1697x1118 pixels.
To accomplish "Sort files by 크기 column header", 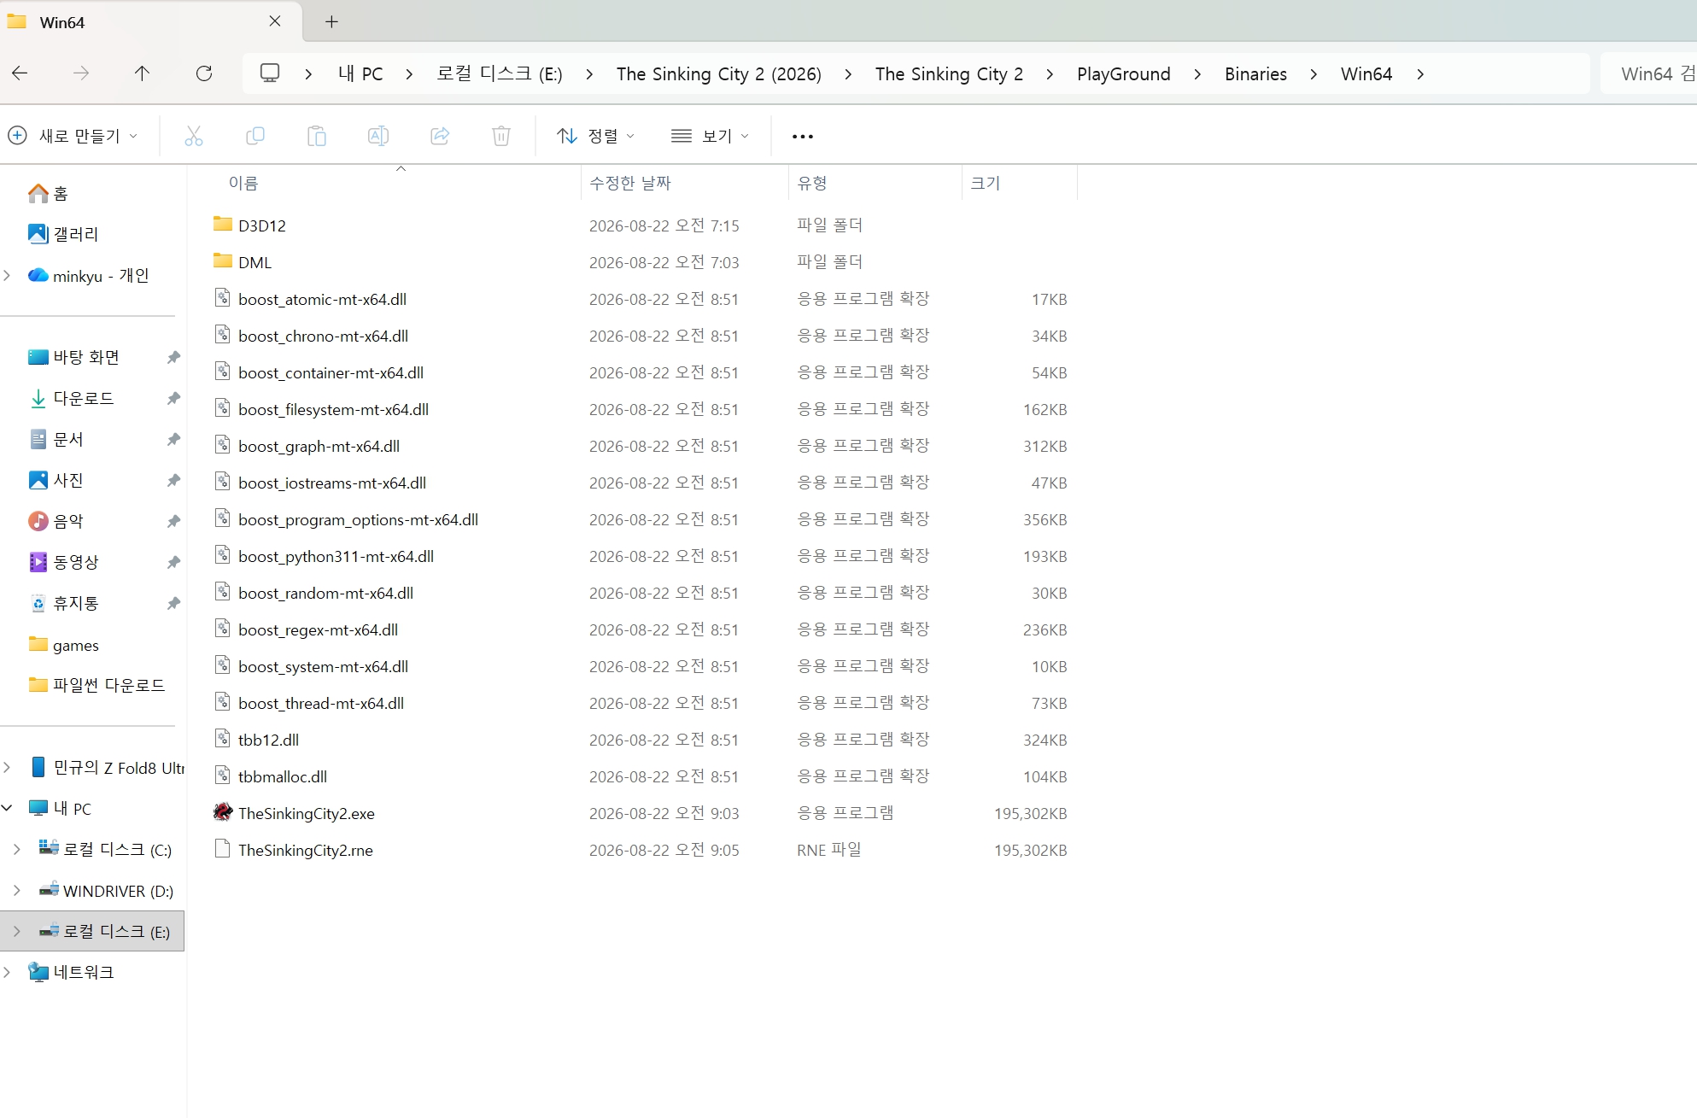I will pos(986,183).
